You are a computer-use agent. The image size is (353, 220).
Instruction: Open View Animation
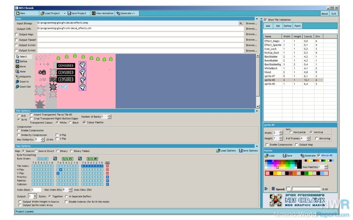pos(103,13)
